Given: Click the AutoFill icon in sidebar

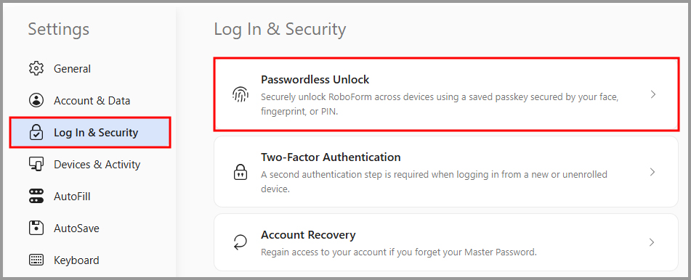Looking at the screenshot, I should tap(36, 196).
